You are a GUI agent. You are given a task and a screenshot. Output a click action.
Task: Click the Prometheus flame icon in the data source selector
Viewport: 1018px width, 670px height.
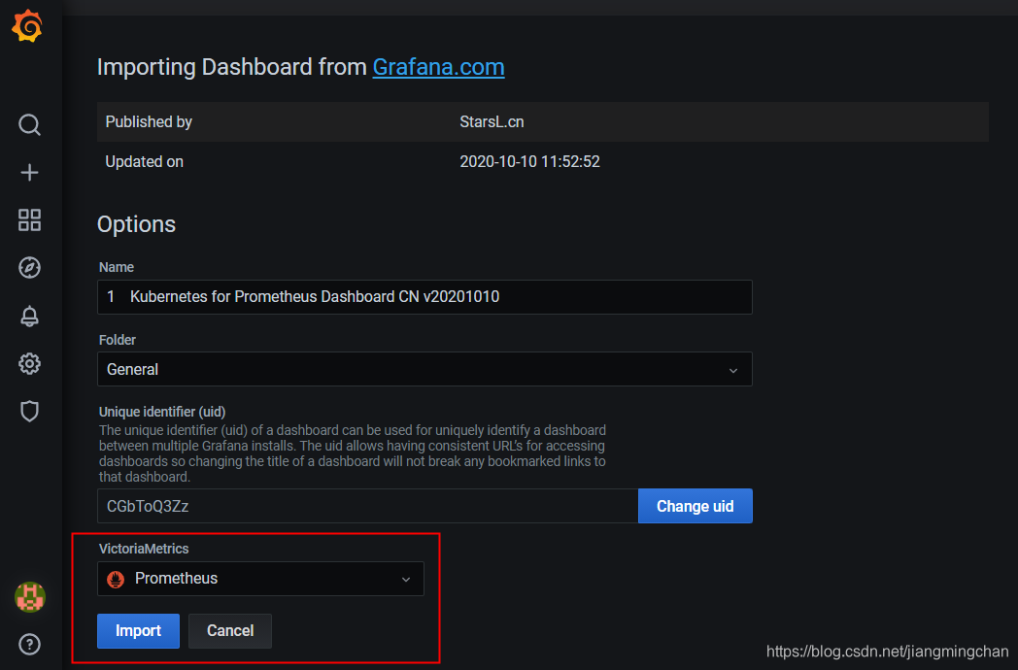coord(116,579)
